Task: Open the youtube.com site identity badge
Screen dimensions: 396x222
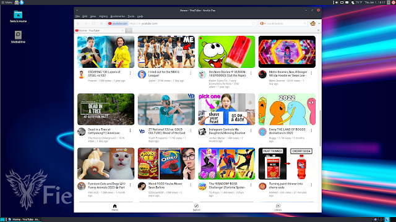Action: 118,23
